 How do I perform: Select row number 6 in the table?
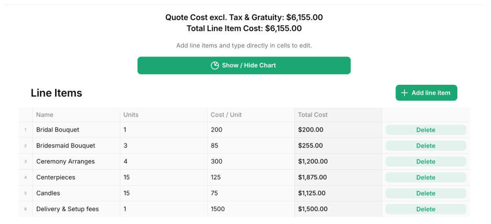25,209
